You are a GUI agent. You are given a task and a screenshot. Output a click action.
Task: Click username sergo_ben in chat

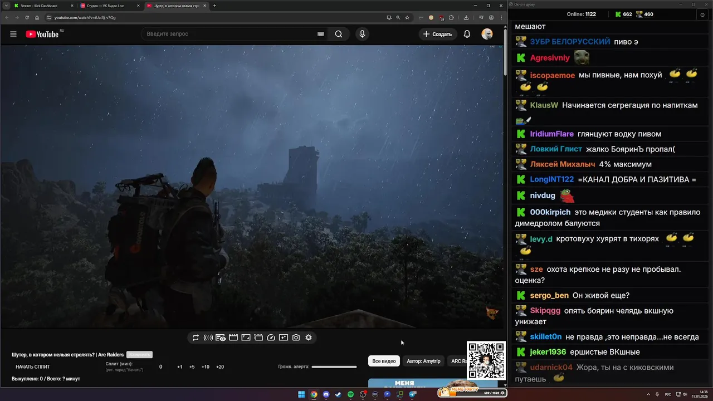click(549, 296)
